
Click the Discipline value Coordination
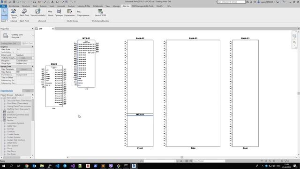(24, 61)
